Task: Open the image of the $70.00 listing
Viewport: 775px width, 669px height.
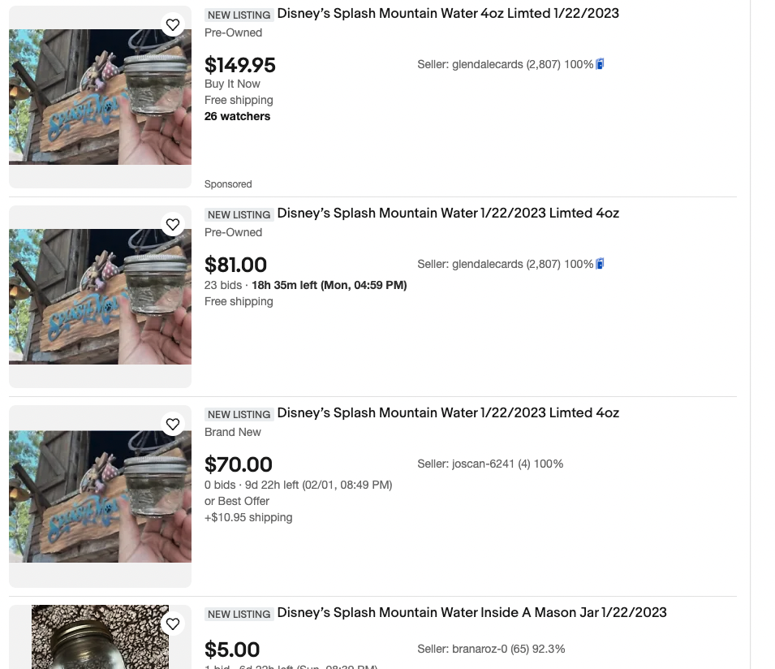Action: click(x=100, y=497)
